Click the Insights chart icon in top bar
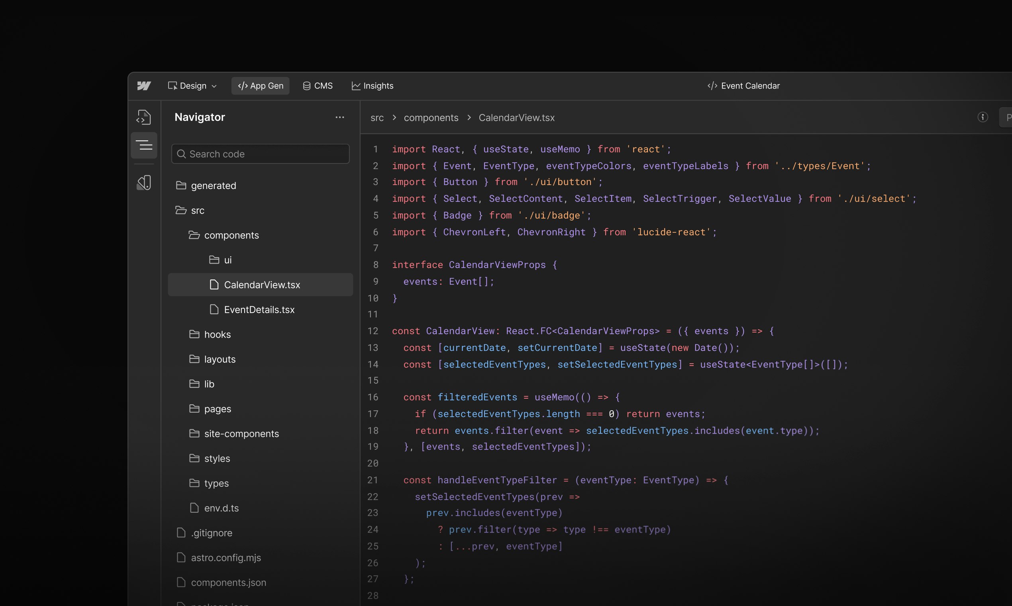Image resolution: width=1012 pixels, height=606 pixels. coord(356,85)
